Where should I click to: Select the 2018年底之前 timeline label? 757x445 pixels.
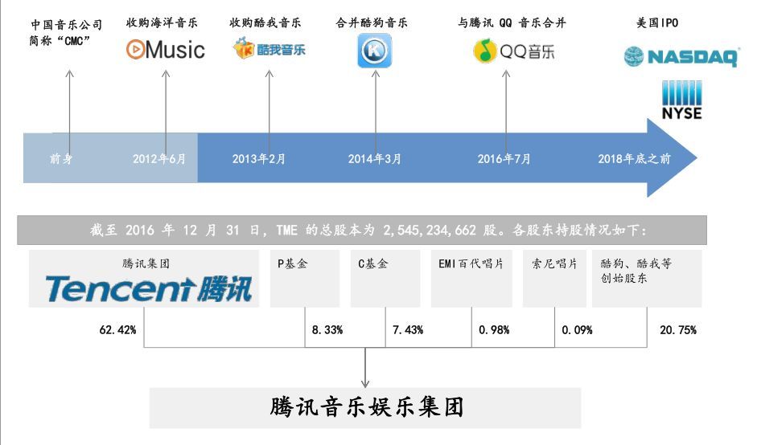[x=635, y=158]
